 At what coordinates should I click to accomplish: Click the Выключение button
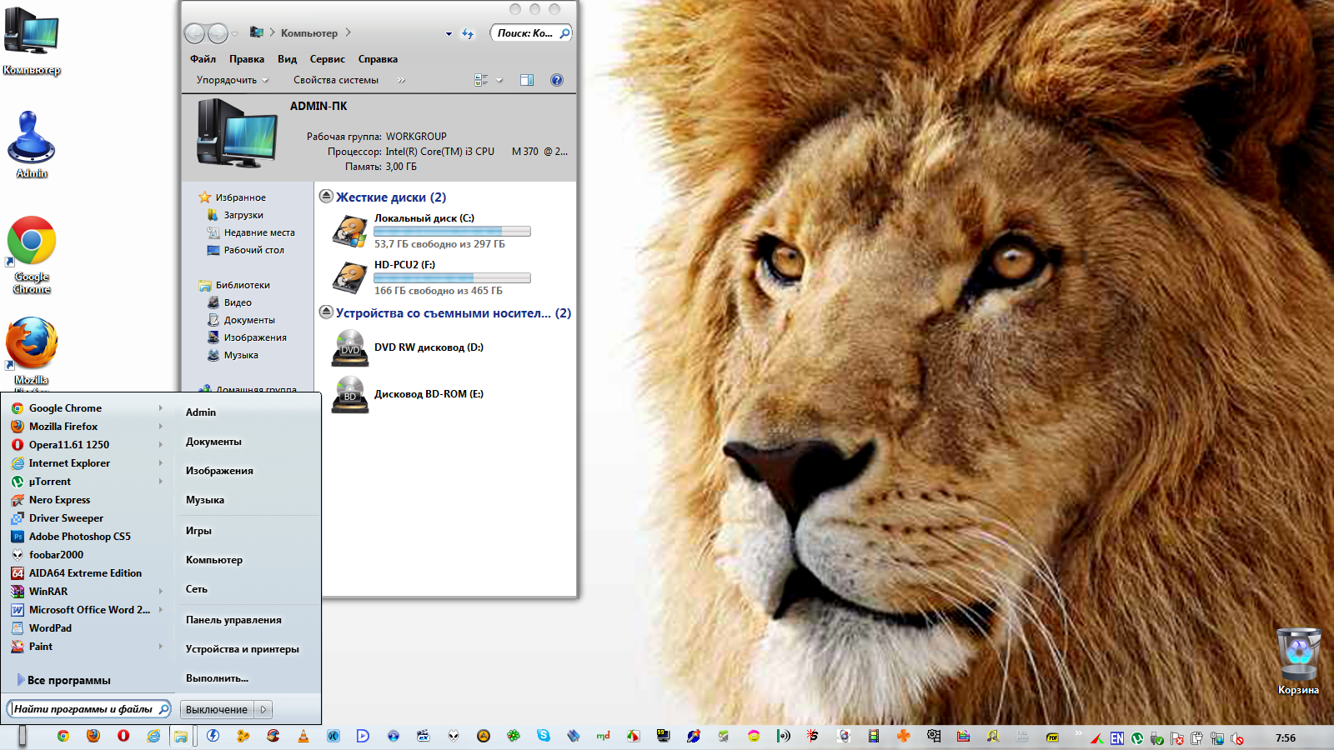tap(217, 710)
